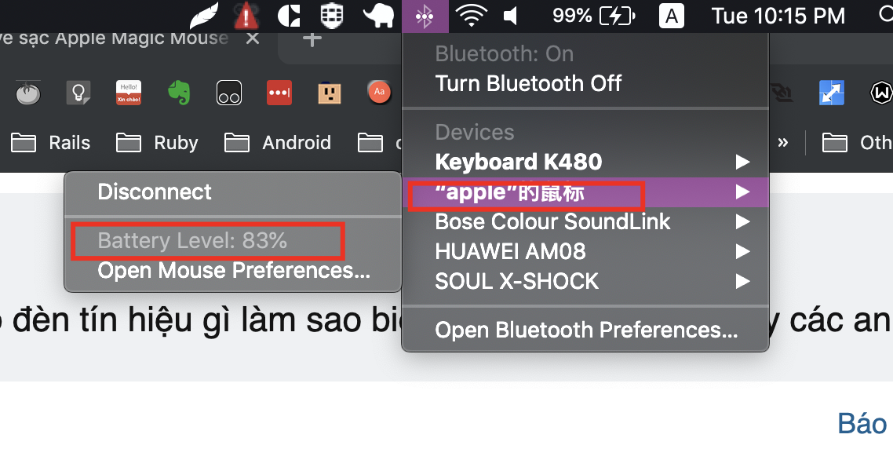
Task: Open the Rails bookmarks folder
Action: point(51,142)
